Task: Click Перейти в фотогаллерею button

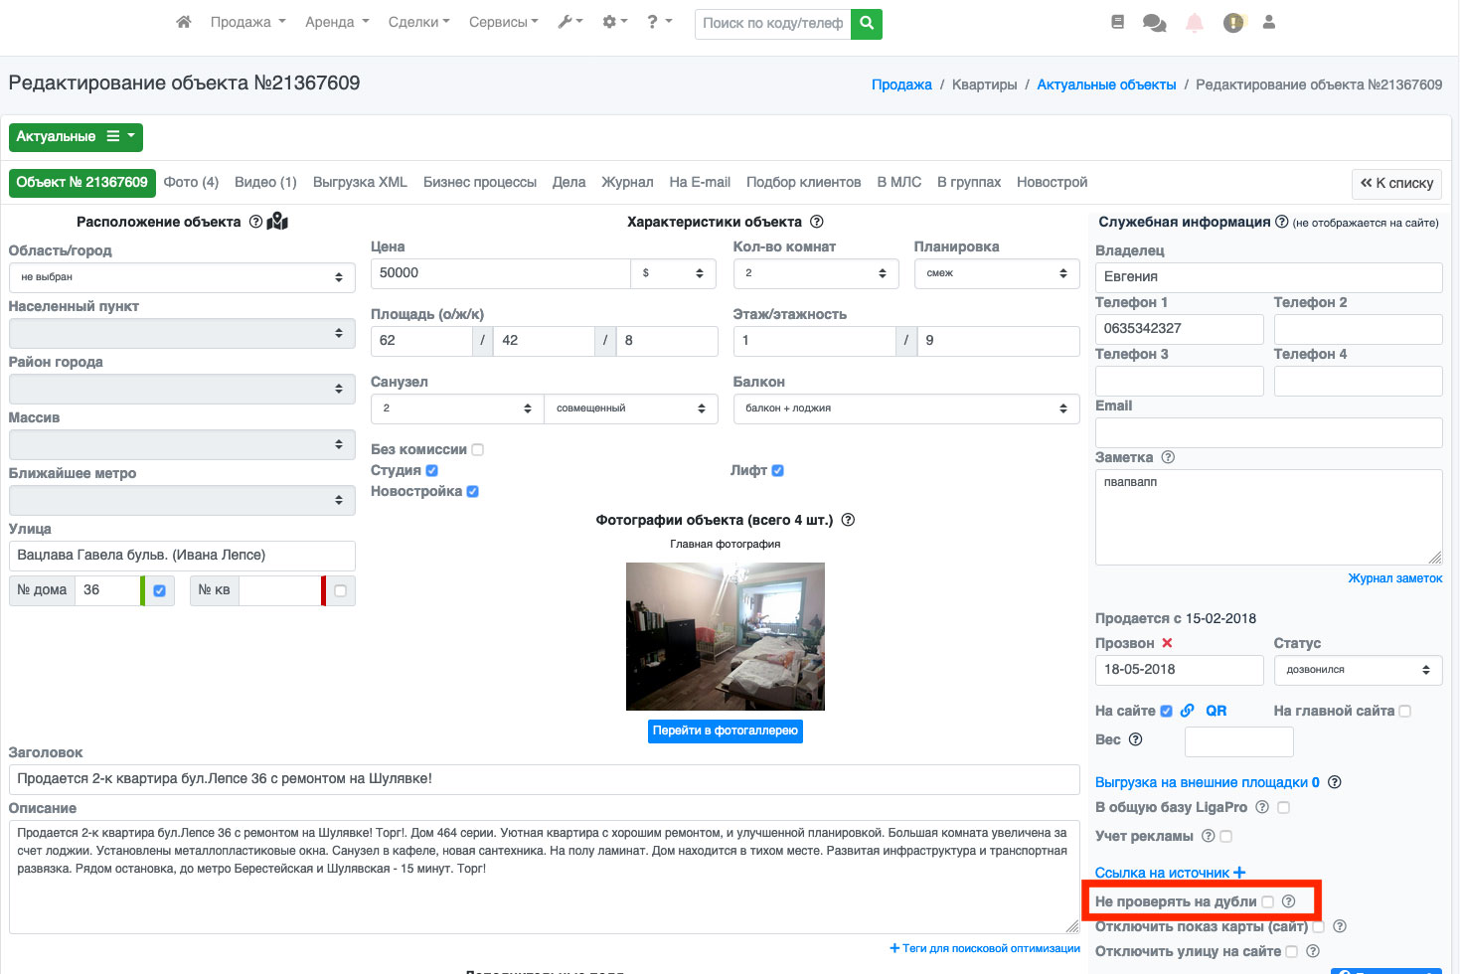Action: 726,730
